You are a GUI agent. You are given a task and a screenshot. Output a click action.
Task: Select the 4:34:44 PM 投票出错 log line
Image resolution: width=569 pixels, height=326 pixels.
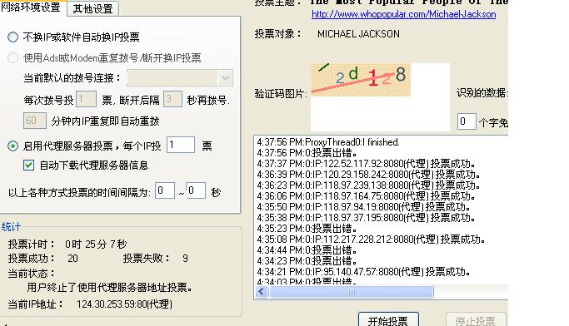[307, 250]
